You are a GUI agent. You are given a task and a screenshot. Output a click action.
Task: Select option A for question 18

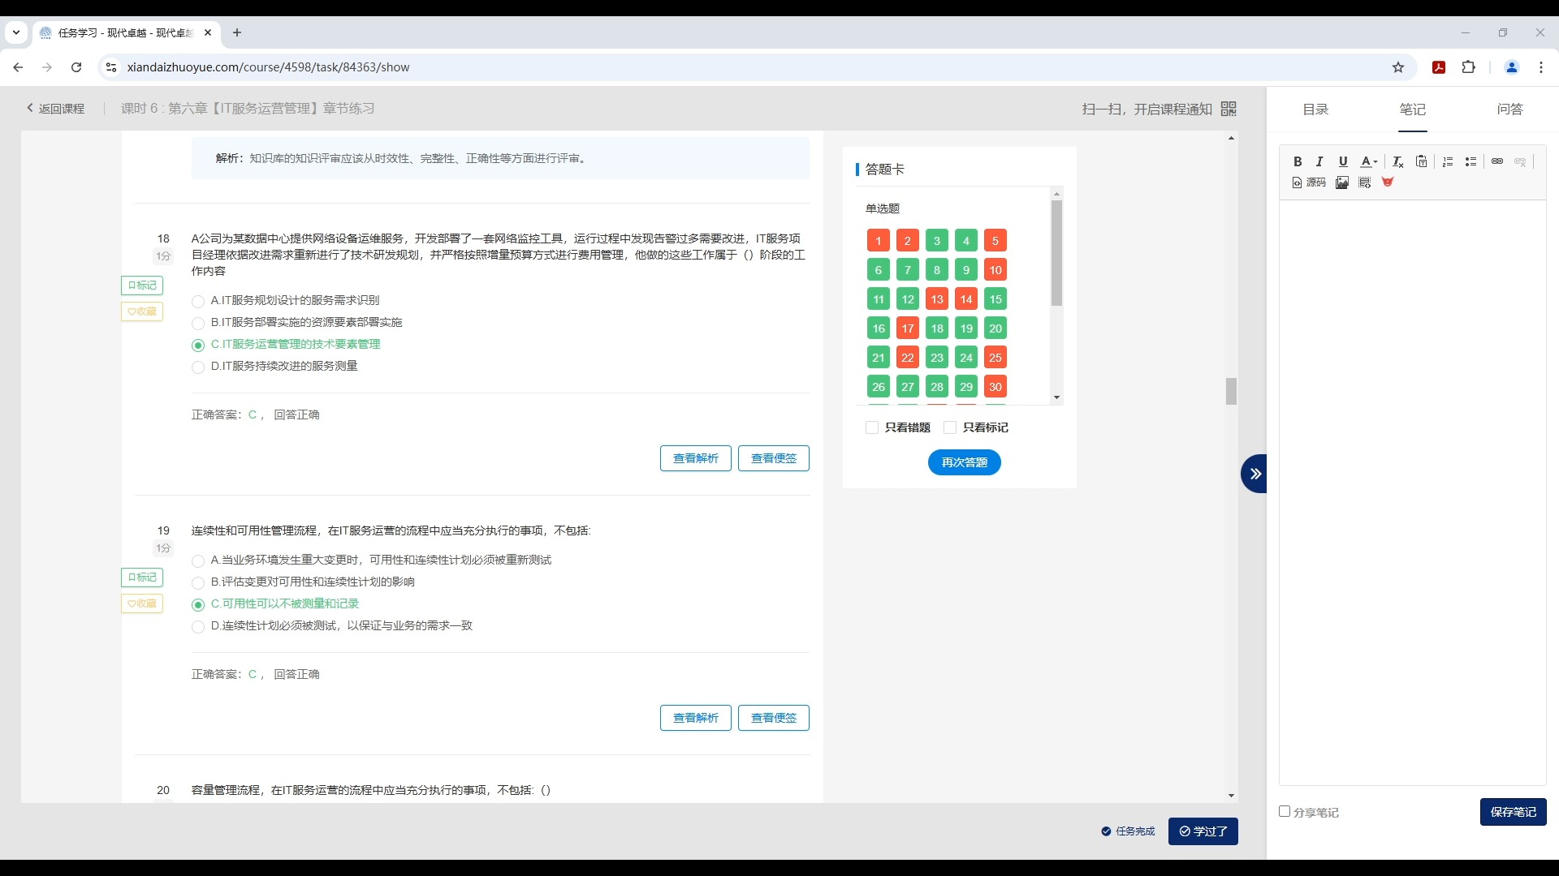coord(197,301)
